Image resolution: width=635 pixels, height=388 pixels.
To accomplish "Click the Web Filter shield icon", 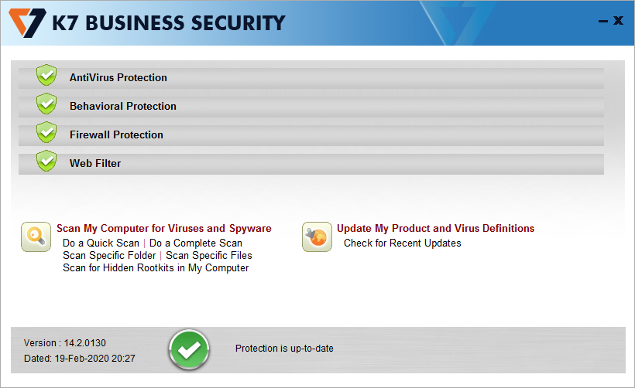I will click(47, 162).
